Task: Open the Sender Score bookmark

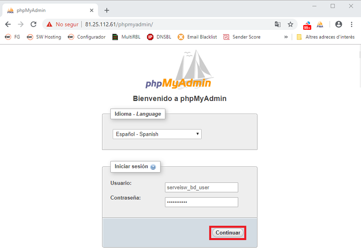Action: [242, 37]
